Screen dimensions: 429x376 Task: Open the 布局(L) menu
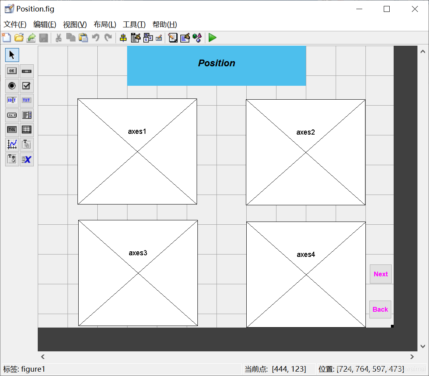pos(105,25)
